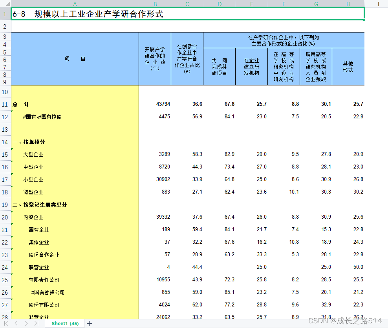The image size is (388, 328).
Task: Click '开展产学研合作的企业数(个)' header cell
Action: tap(155, 59)
